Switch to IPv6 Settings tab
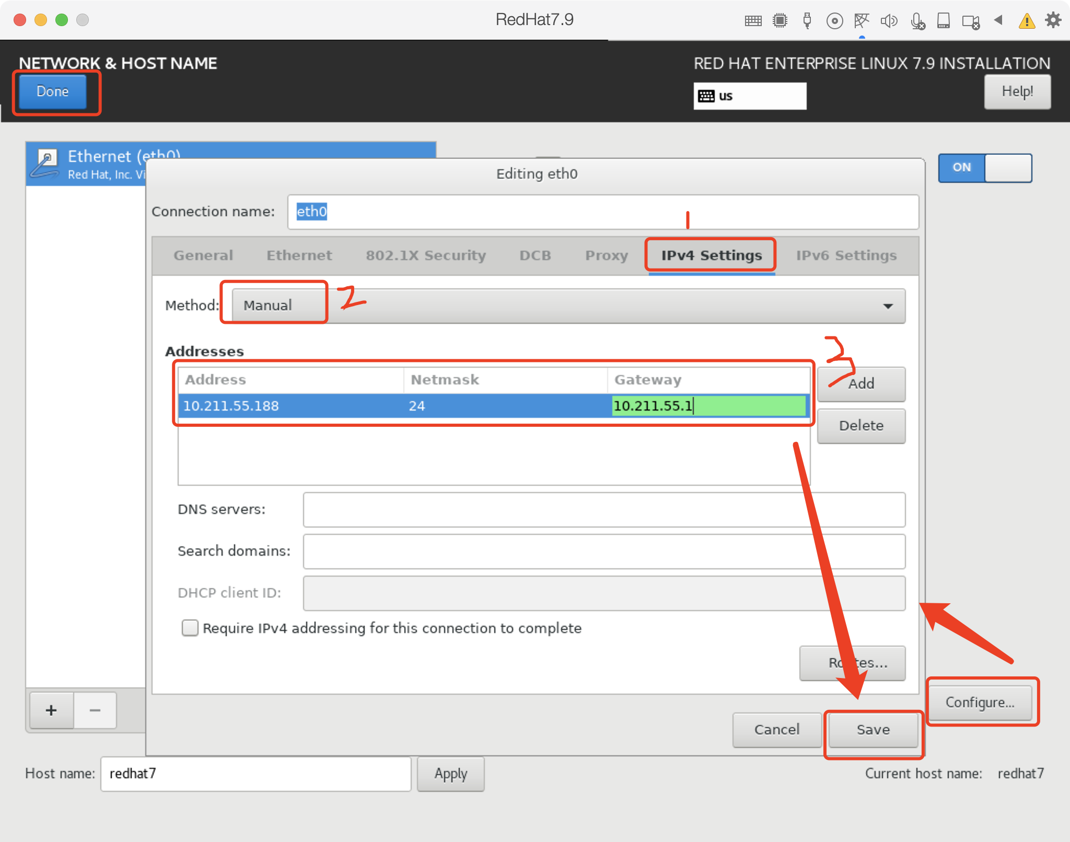1070x842 pixels. coord(846,255)
